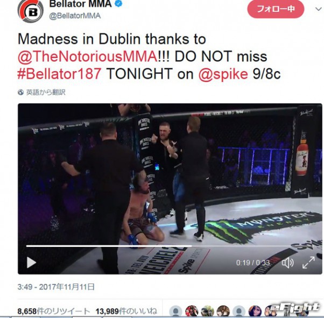Click the globe translate icon

click(20, 92)
